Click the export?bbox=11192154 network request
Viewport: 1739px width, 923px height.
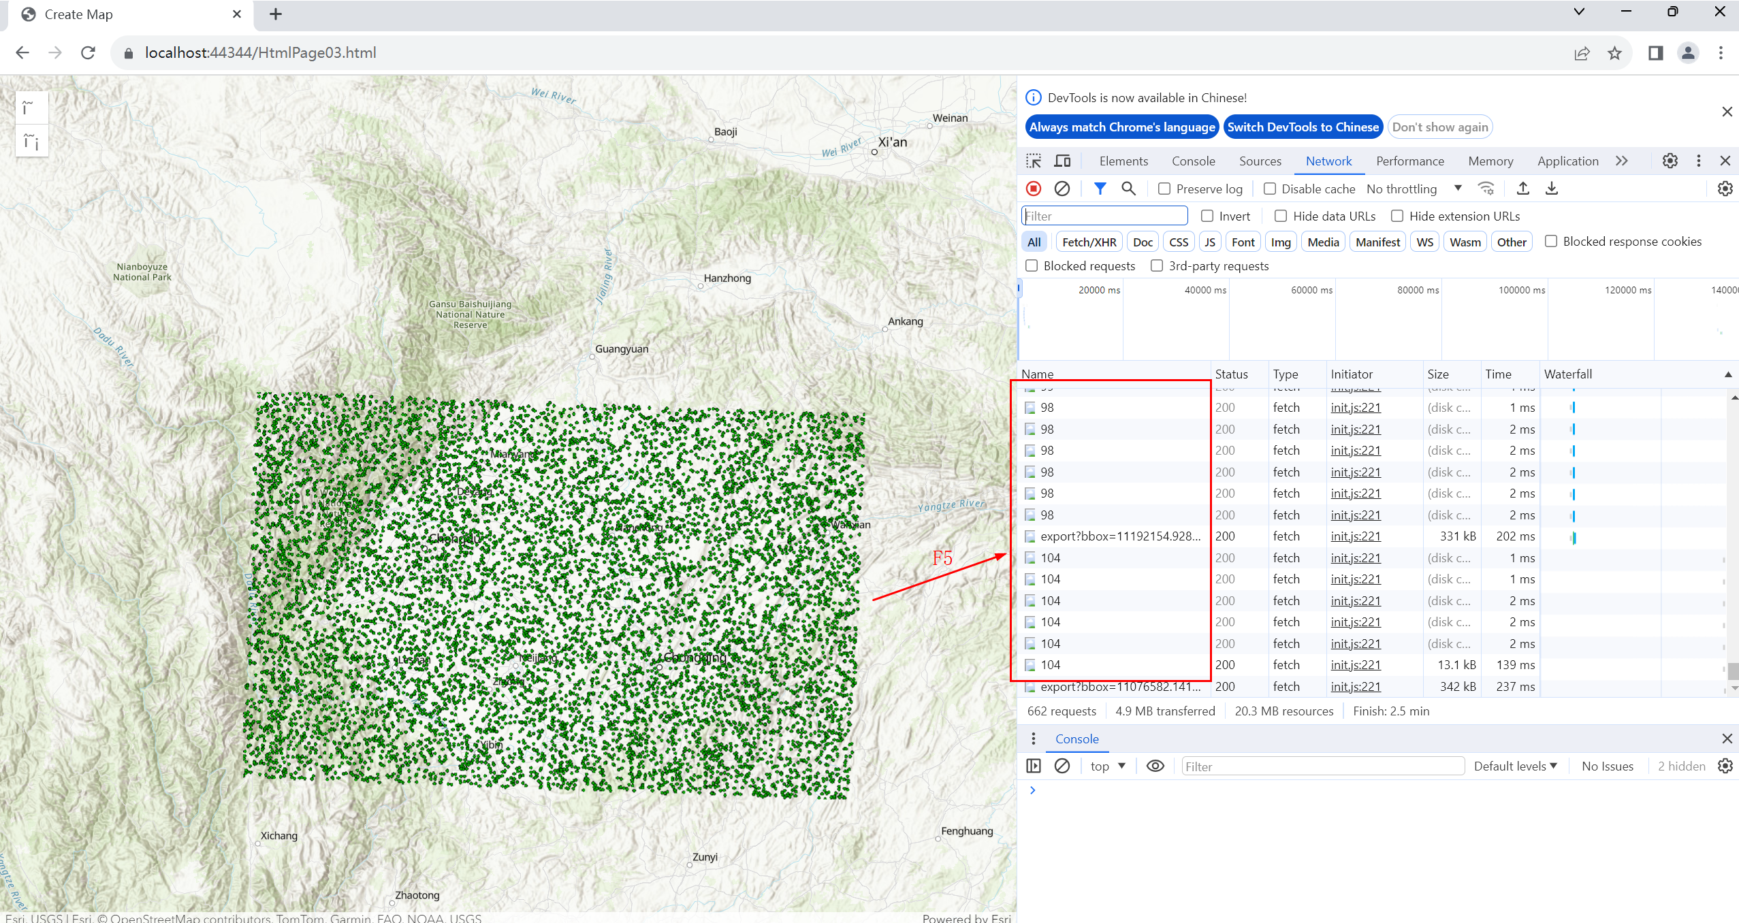point(1121,536)
